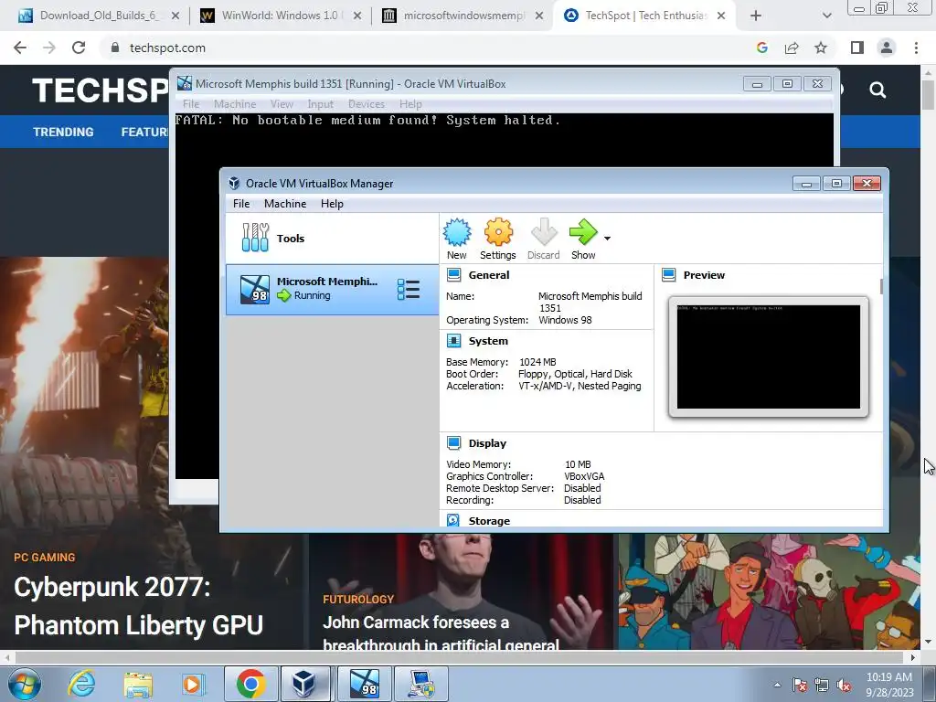Open Cyberpunk 2077 Phantom Liberty article
The width and height of the screenshot is (936, 702).
(138, 606)
